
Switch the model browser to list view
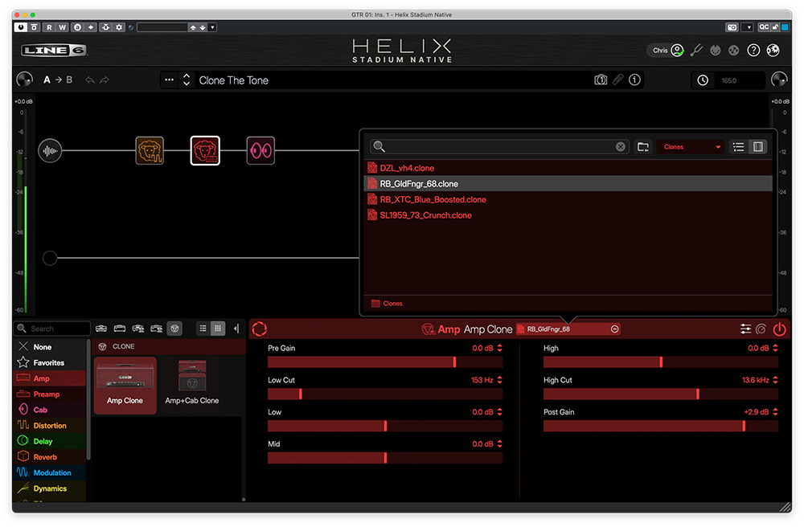(x=203, y=329)
